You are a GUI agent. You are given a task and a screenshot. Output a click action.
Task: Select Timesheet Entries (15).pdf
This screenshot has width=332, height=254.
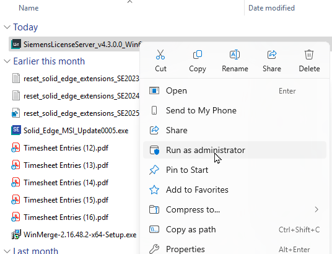coord(66,200)
